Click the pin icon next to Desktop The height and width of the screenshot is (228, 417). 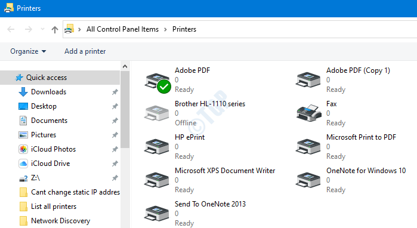click(x=115, y=106)
